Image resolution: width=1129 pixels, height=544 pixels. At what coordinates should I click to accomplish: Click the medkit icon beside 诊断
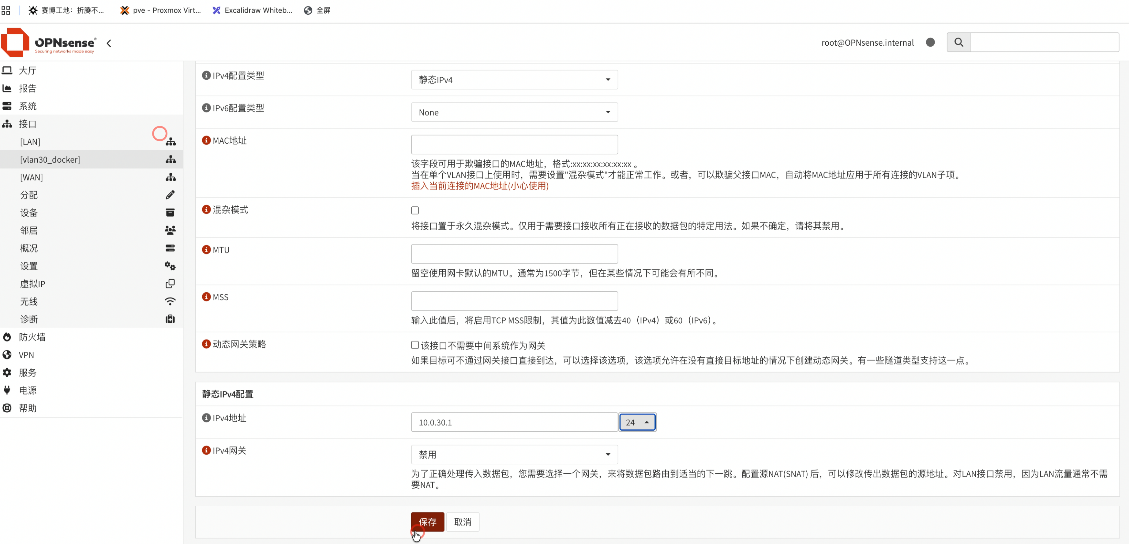pos(170,319)
